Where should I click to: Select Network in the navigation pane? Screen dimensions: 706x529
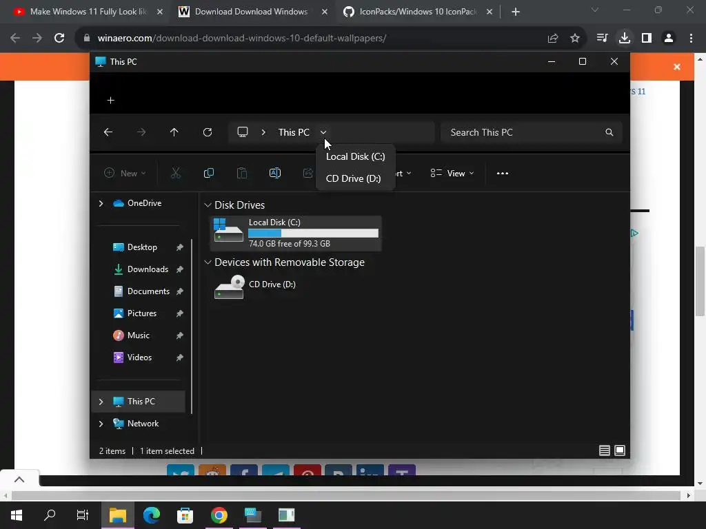[143, 424]
